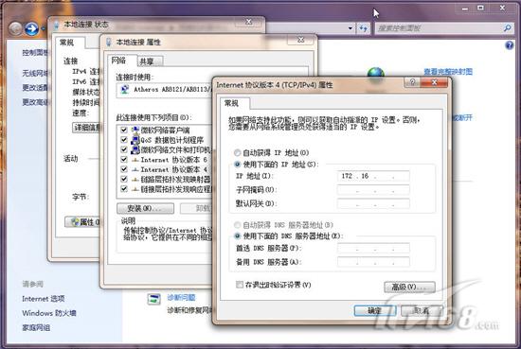The width and height of the screenshot is (521, 349).
Task: Select the 微软网络客户端 item icon
Action: 135,130
